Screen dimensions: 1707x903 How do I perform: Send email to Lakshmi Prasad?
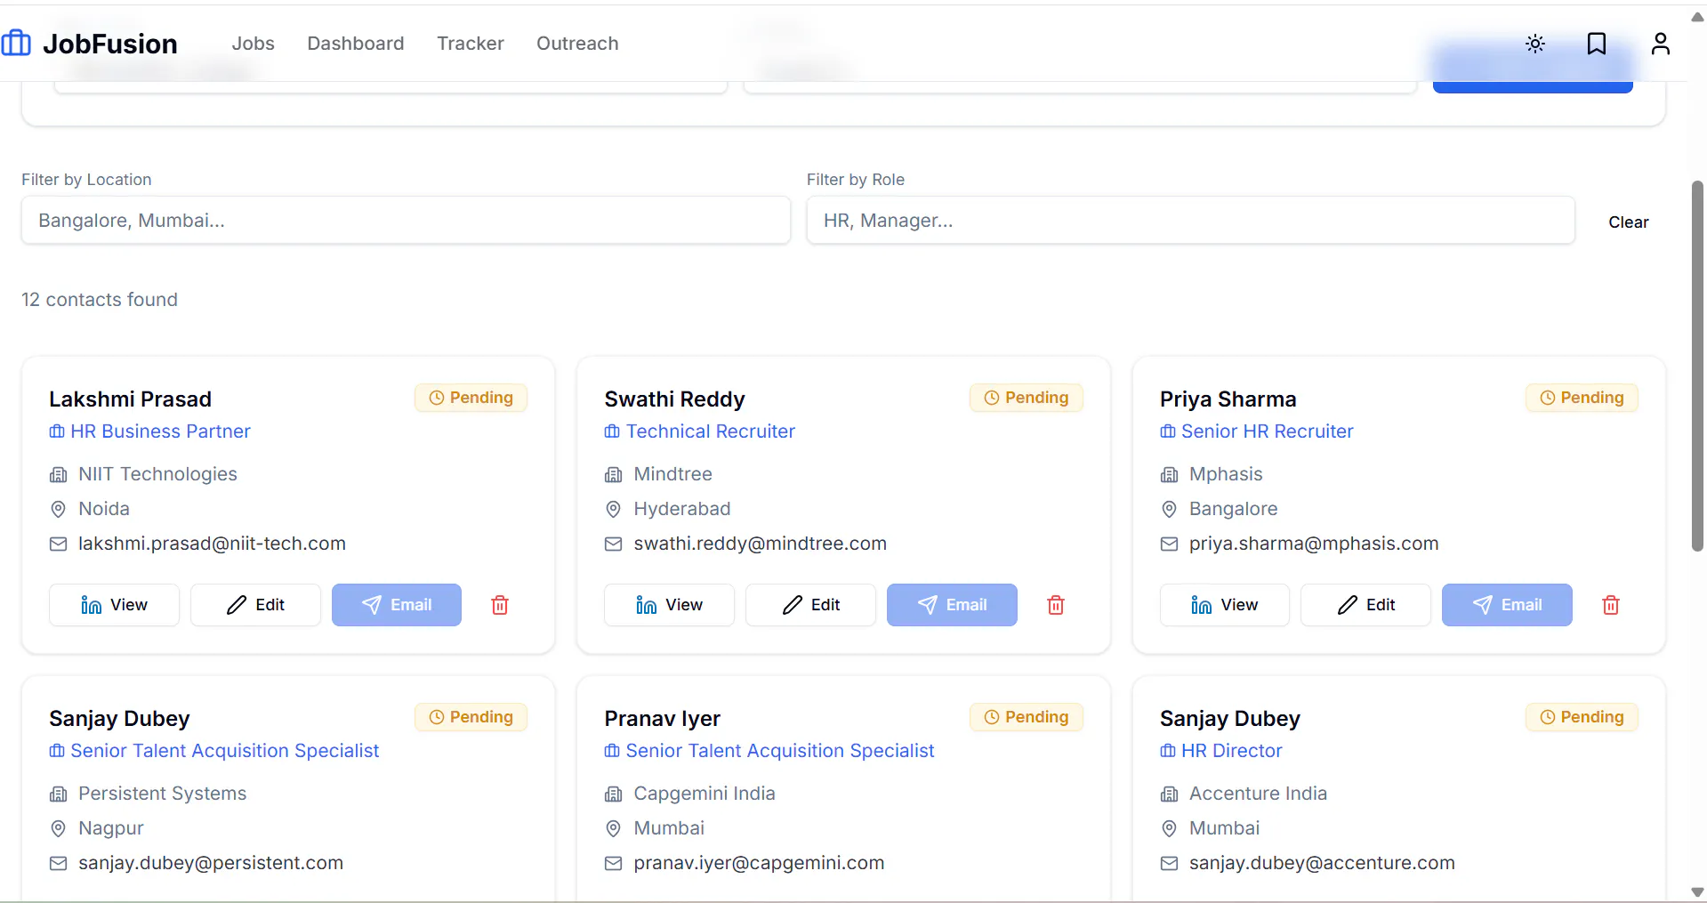click(397, 605)
